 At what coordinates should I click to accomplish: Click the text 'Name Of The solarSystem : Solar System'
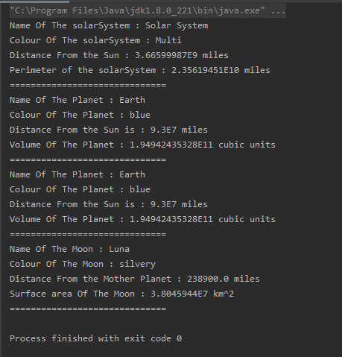click(109, 26)
